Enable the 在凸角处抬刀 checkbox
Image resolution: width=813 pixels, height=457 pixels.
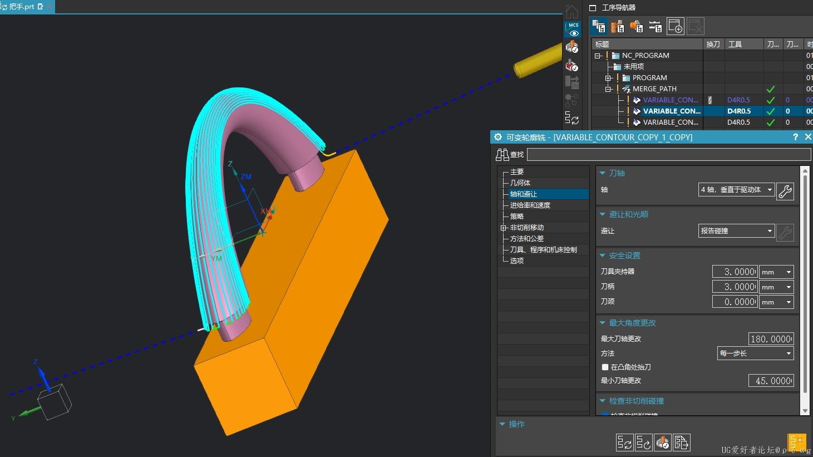605,367
